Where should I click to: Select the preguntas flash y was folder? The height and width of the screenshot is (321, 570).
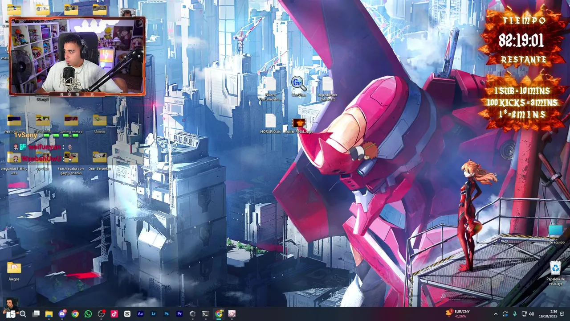click(14, 163)
